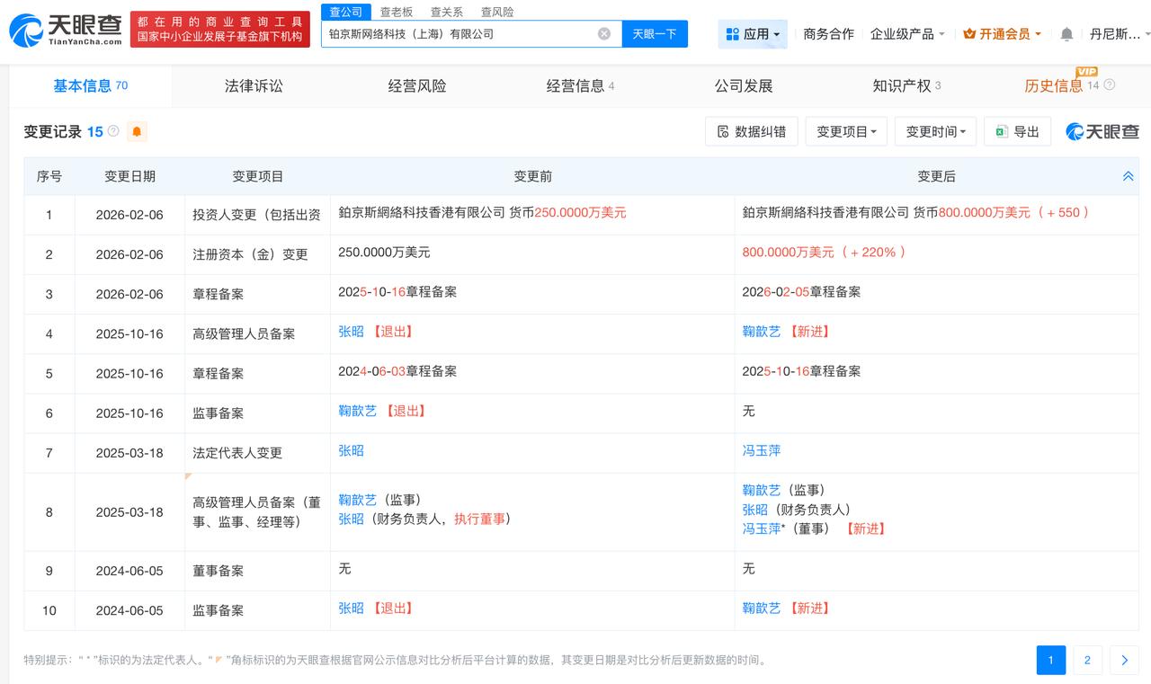1151x684 pixels.
Task: Select the 250.0000万美元 value in row 2
Action: (x=384, y=253)
